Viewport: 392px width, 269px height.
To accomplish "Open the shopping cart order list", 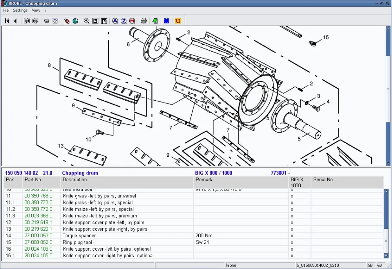I will (x=46, y=21).
